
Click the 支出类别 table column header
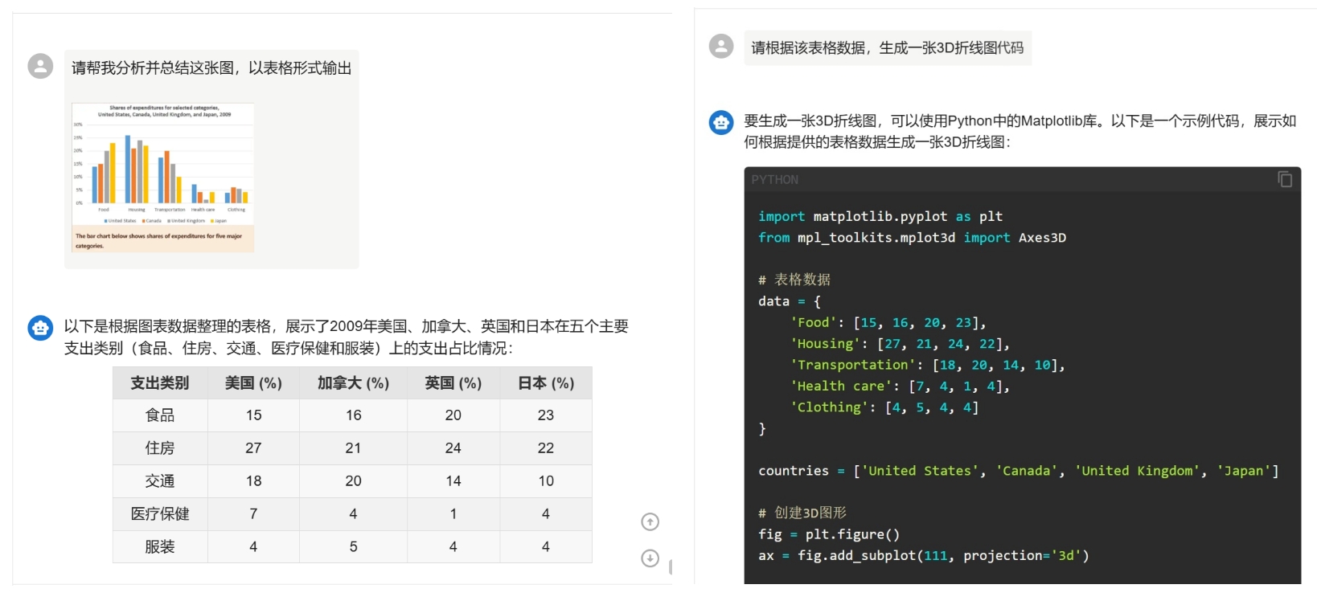pos(160,383)
